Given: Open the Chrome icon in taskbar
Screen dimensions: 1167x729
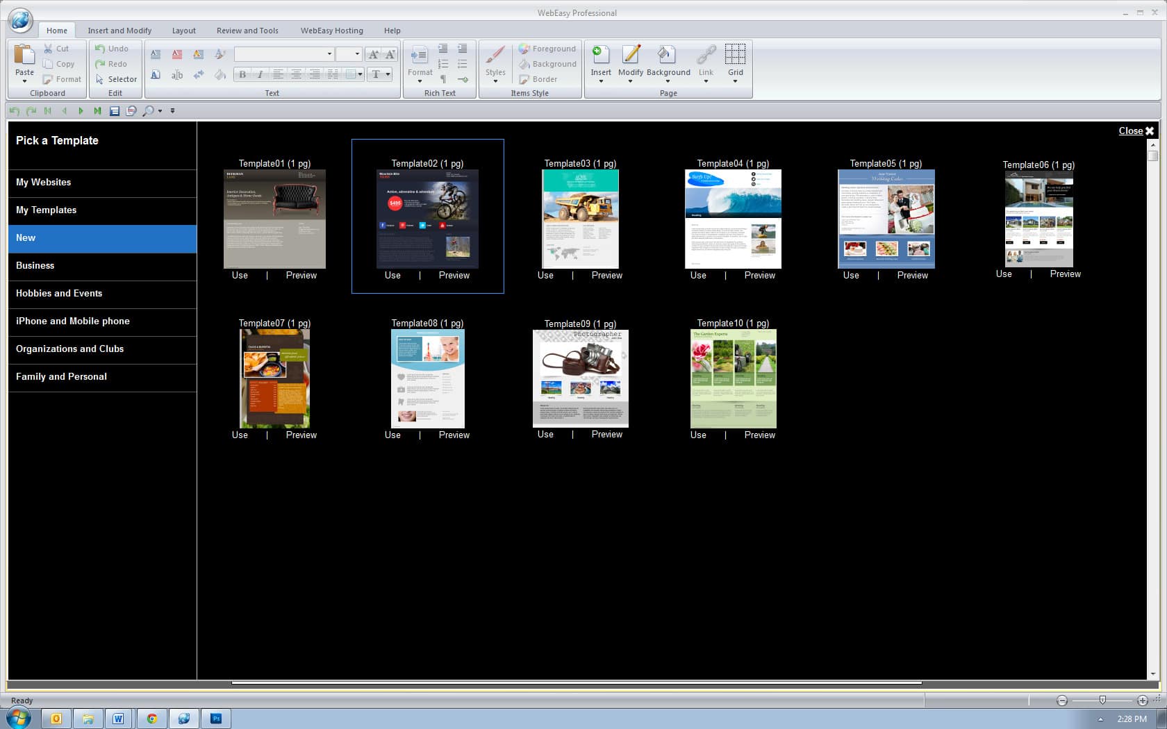Looking at the screenshot, I should click(x=151, y=719).
